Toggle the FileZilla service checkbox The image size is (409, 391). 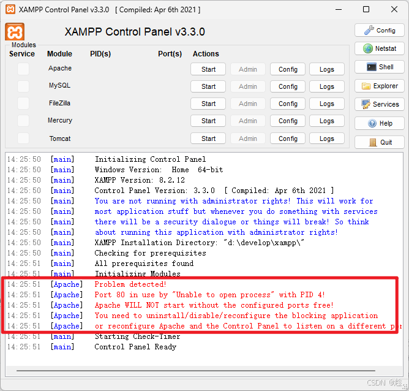click(23, 104)
